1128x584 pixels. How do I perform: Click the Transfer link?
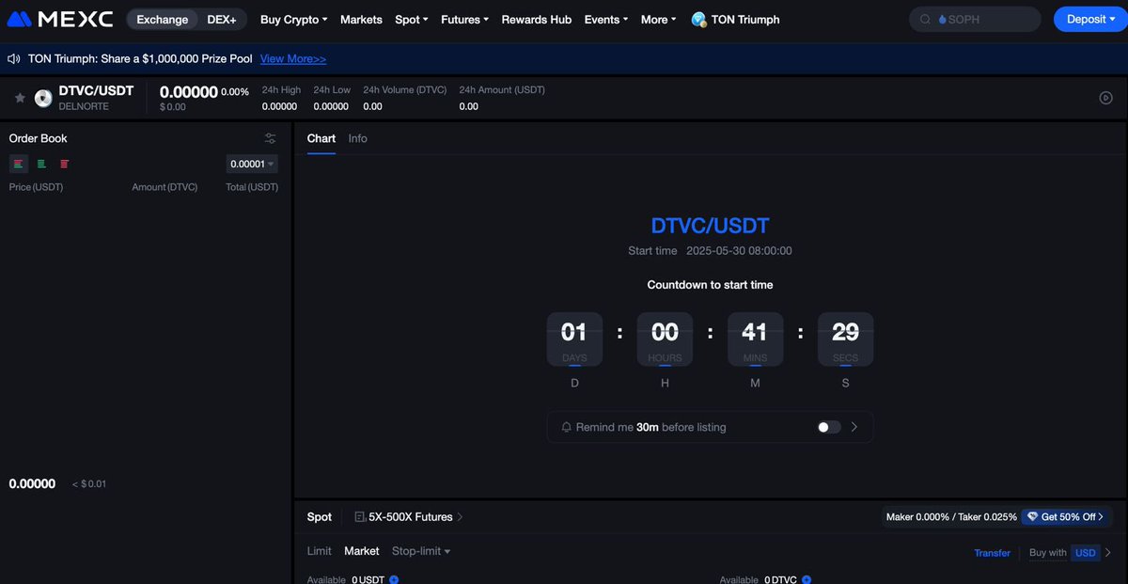coord(992,553)
